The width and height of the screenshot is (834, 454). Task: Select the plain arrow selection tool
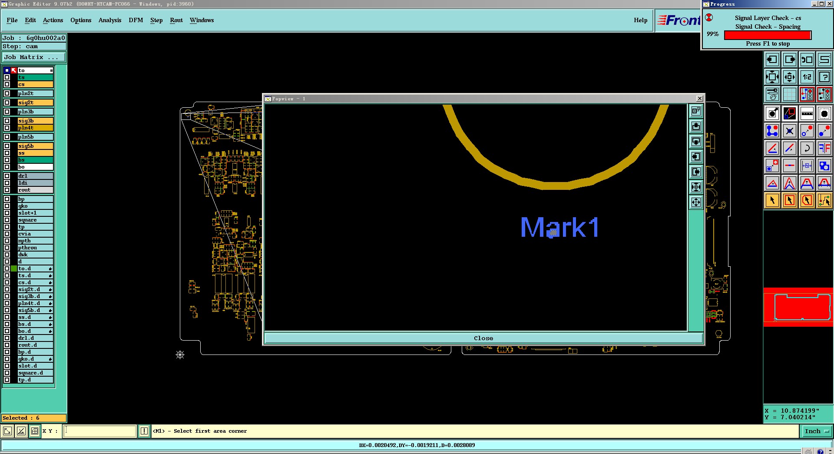point(772,200)
